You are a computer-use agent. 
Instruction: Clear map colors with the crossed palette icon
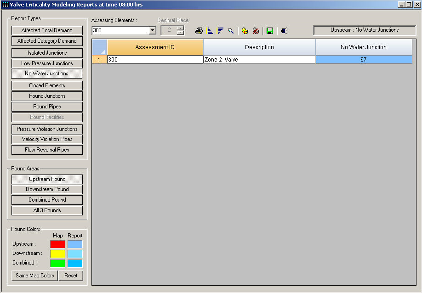click(x=256, y=31)
